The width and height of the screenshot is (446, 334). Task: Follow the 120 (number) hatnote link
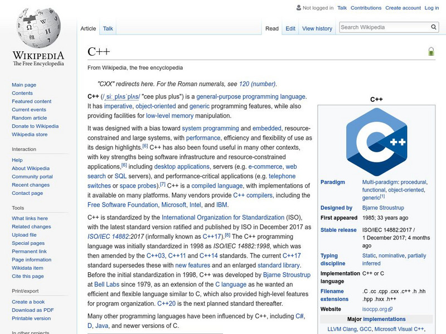pyautogui.click(x=257, y=84)
